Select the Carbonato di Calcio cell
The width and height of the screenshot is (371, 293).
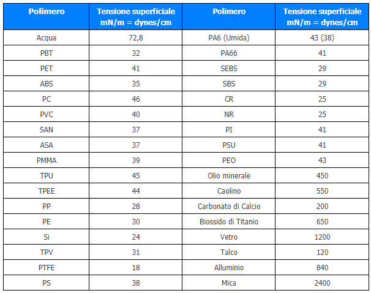(229, 206)
